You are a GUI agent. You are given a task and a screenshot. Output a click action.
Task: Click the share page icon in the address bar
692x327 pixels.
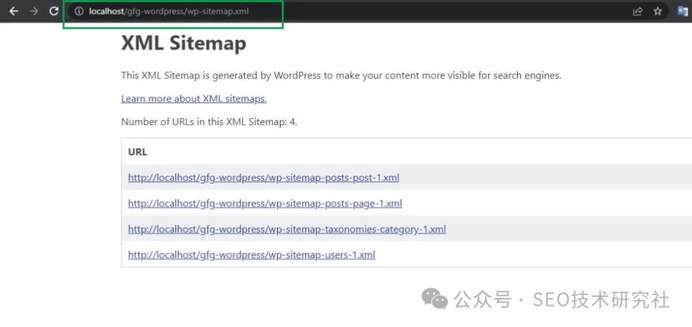tap(638, 12)
